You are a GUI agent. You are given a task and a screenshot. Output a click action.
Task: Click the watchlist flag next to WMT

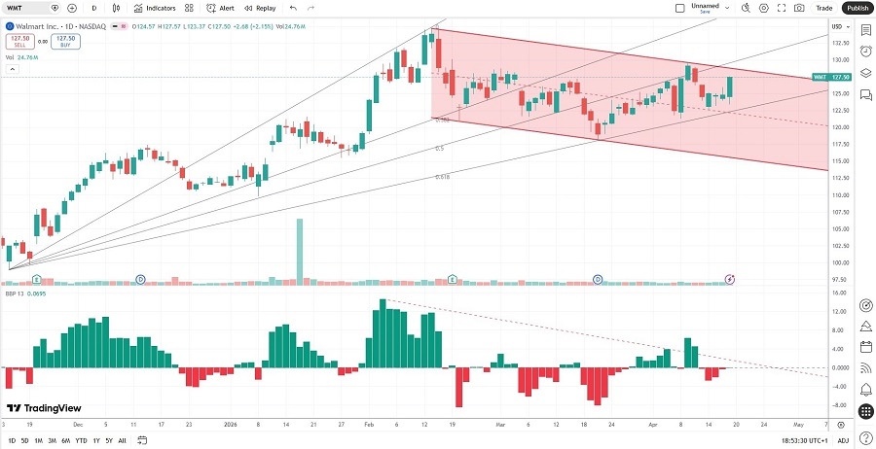[x=55, y=8]
